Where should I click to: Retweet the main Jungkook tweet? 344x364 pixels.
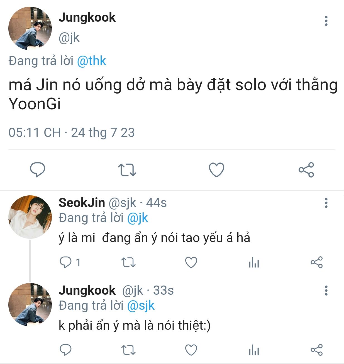tap(127, 170)
